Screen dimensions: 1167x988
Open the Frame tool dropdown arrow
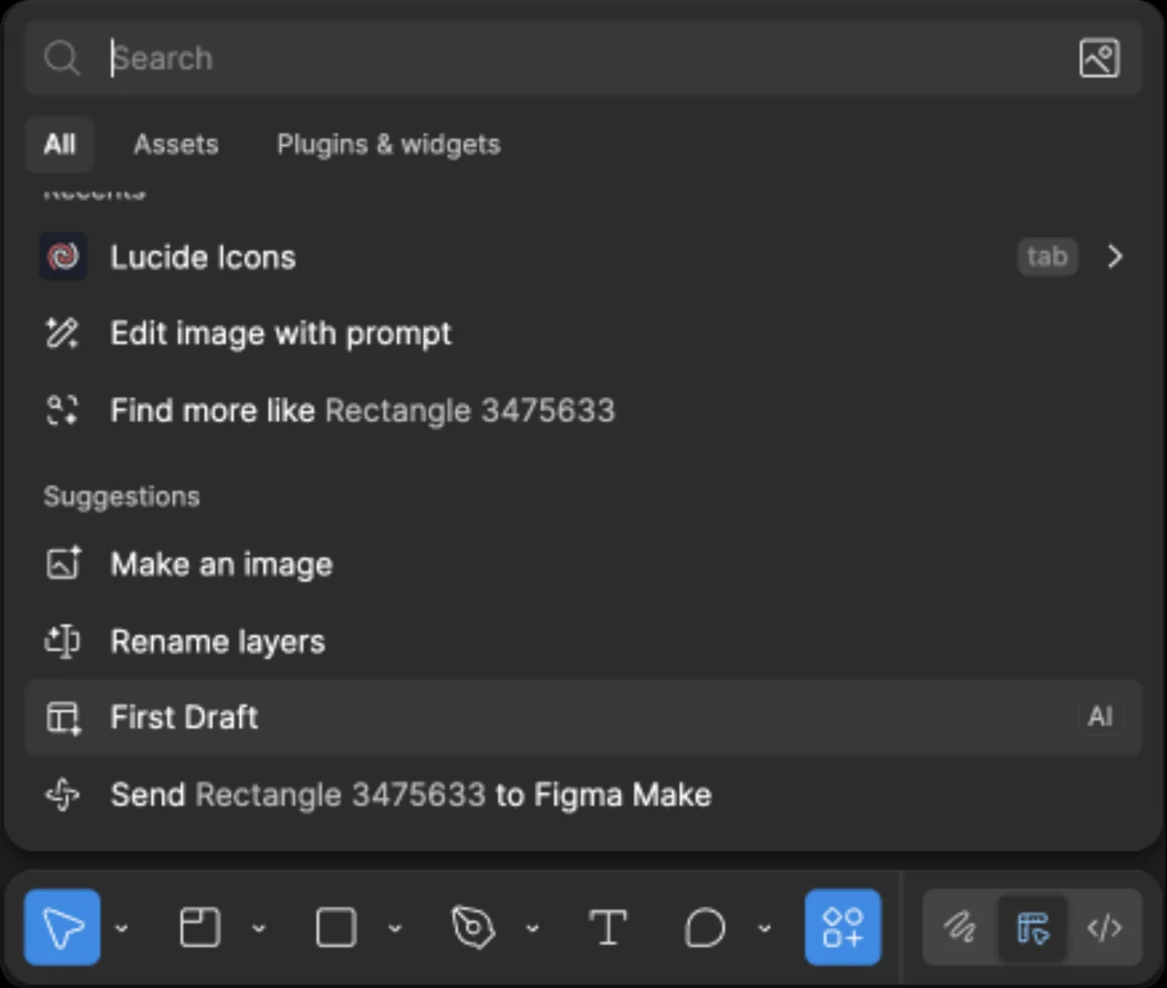coord(259,928)
